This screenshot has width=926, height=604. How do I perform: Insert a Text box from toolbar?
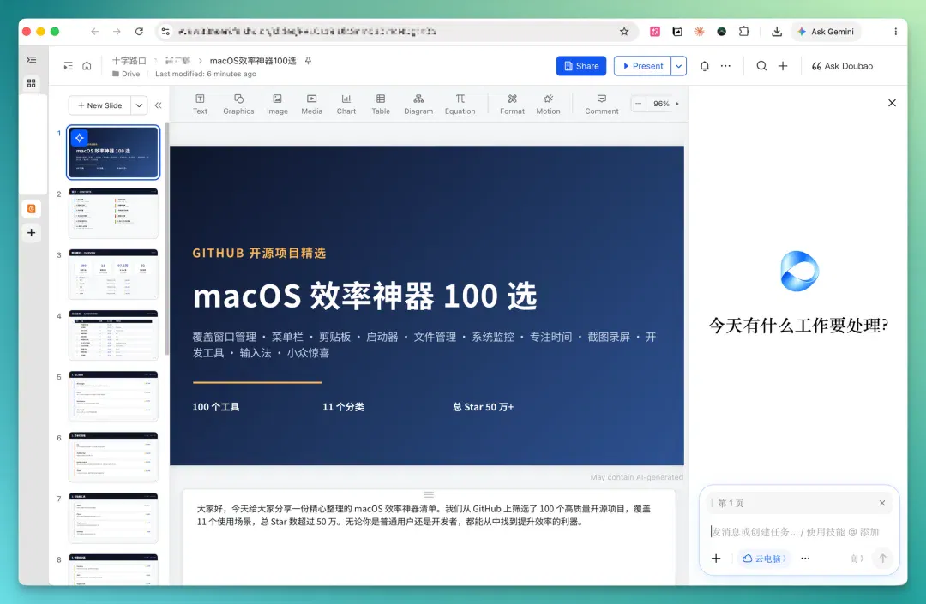pyautogui.click(x=200, y=104)
